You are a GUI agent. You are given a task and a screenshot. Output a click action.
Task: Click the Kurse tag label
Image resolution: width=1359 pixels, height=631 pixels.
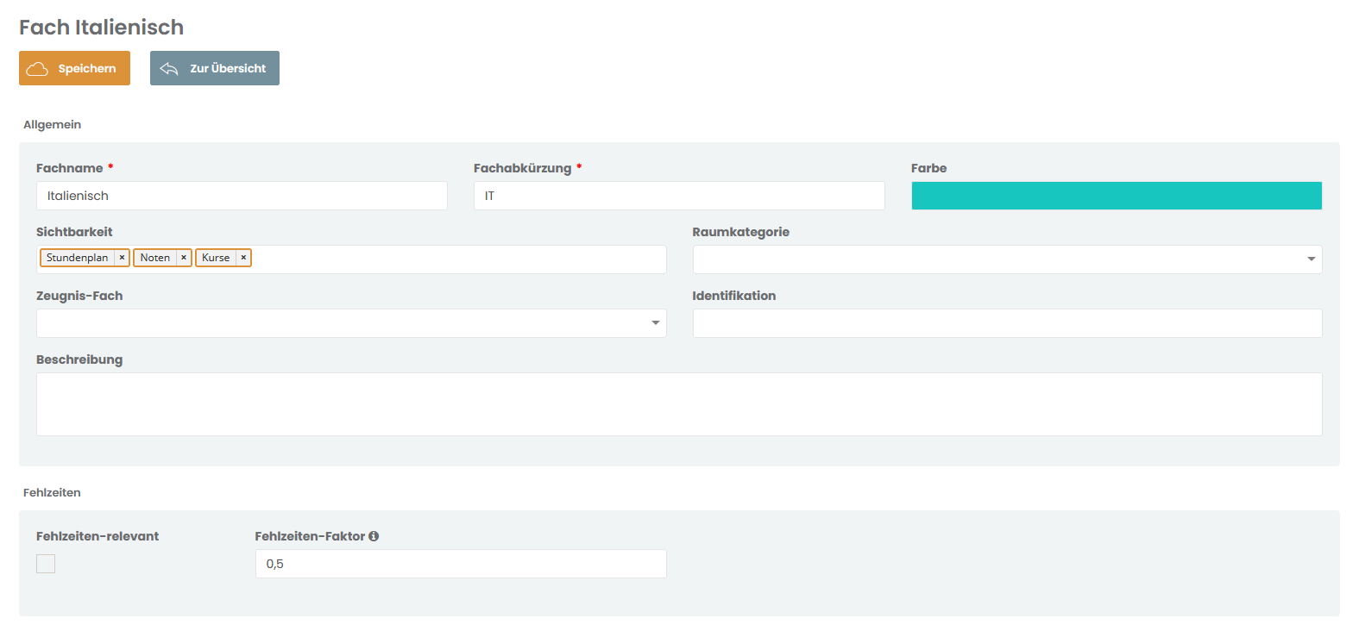[x=216, y=258]
